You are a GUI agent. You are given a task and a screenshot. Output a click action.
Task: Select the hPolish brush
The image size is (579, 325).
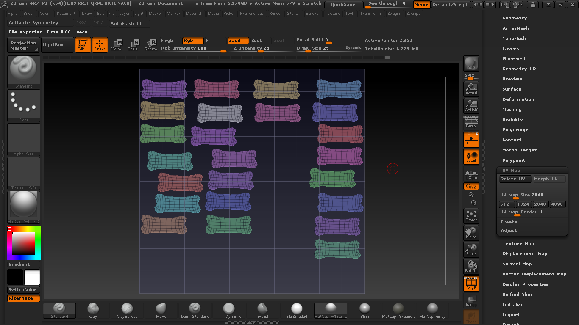click(263, 311)
